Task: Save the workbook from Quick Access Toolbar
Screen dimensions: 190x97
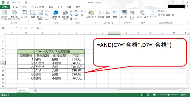Action: 8,2
